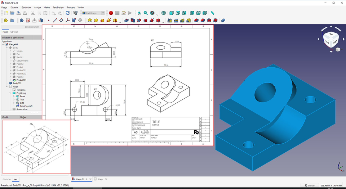Select the Görünüm property tab
Image resolution: width=346 pixels, height=189 pixels.
pos(6,179)
